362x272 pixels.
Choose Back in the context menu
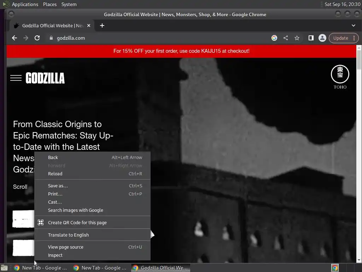[92, 158]
